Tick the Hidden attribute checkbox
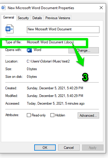 point(52,115)
